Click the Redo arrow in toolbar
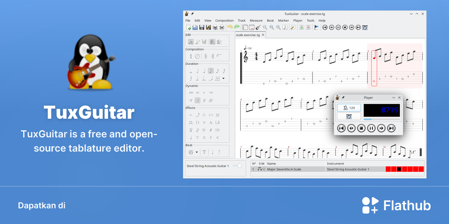449x224 pixels. 236,27
